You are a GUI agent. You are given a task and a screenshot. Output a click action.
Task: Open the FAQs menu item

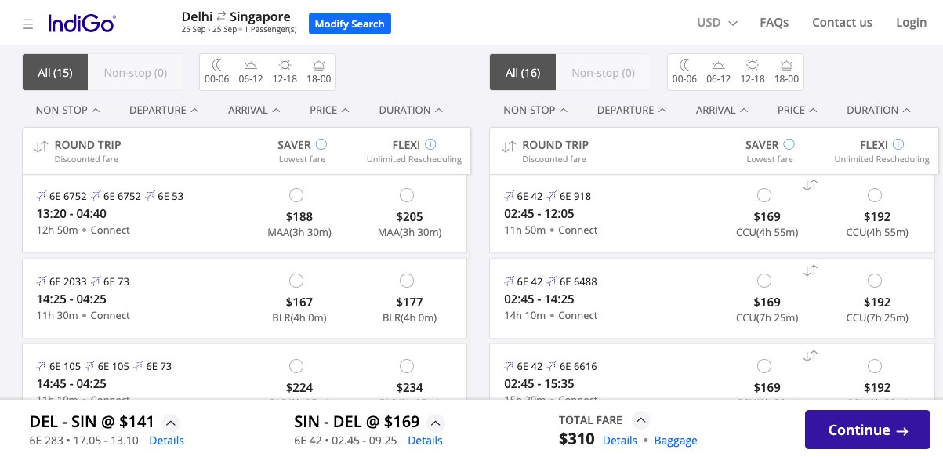point(774,23)
